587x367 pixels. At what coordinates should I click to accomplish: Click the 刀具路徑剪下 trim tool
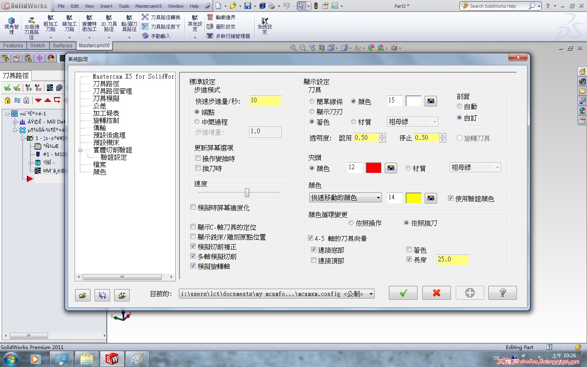pyautogui.click(x=161, y=27)
